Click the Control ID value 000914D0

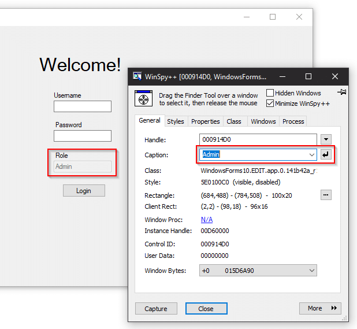click(x=215, y=244)
